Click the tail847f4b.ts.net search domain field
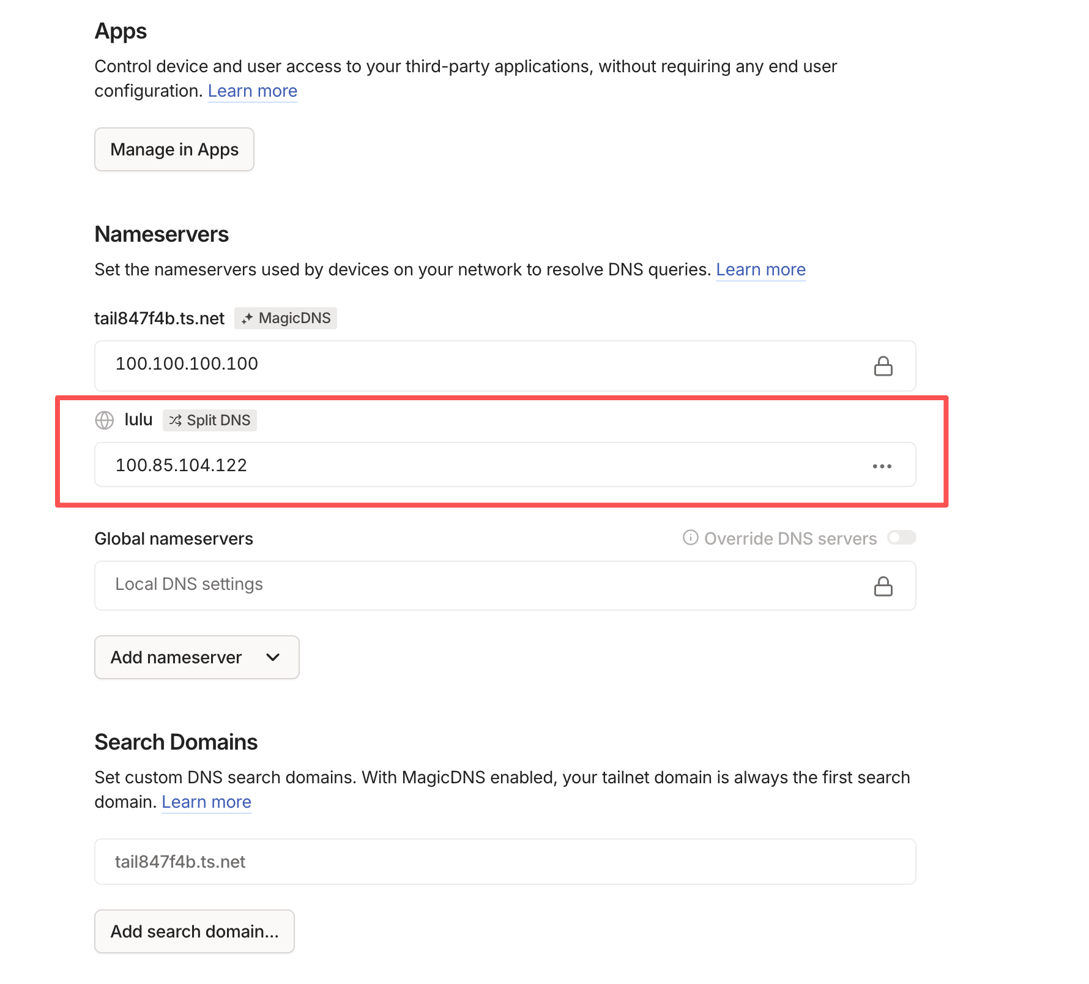 point(505,862)
